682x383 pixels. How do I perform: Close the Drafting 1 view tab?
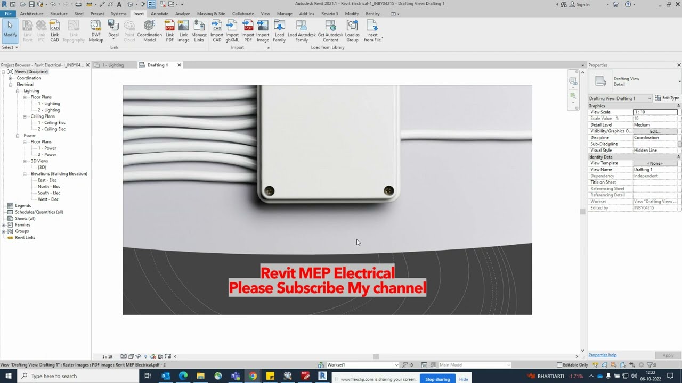pos(179,65)
